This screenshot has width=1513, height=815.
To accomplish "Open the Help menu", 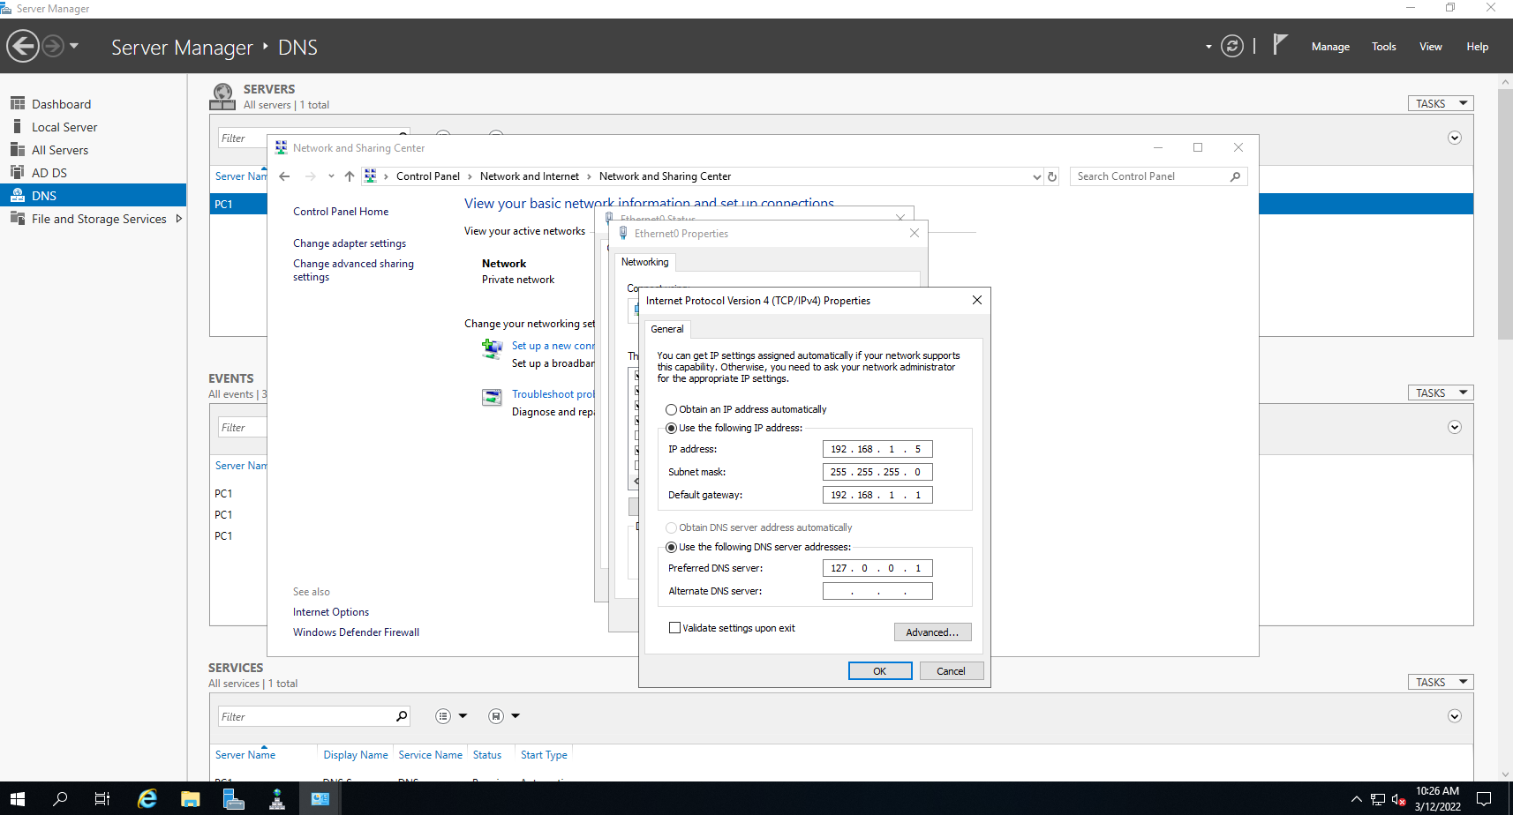I will coord(1477,47).
